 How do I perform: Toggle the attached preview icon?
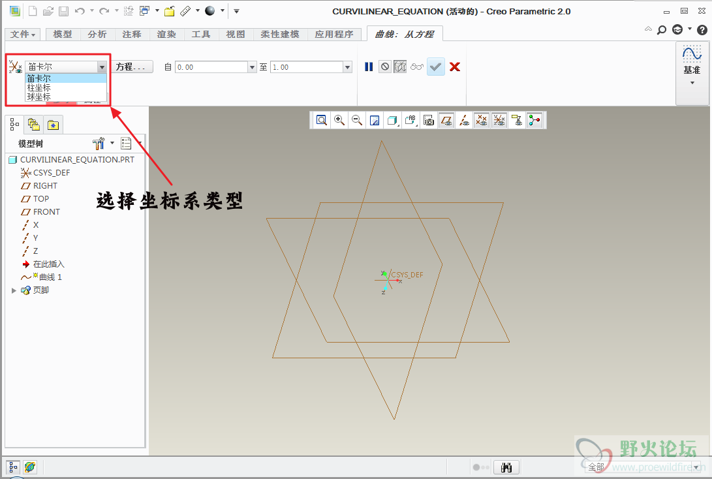[400, 67]
